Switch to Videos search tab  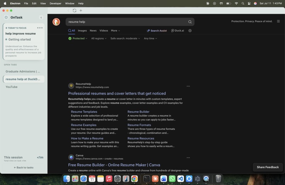click(x=104, y=30)
